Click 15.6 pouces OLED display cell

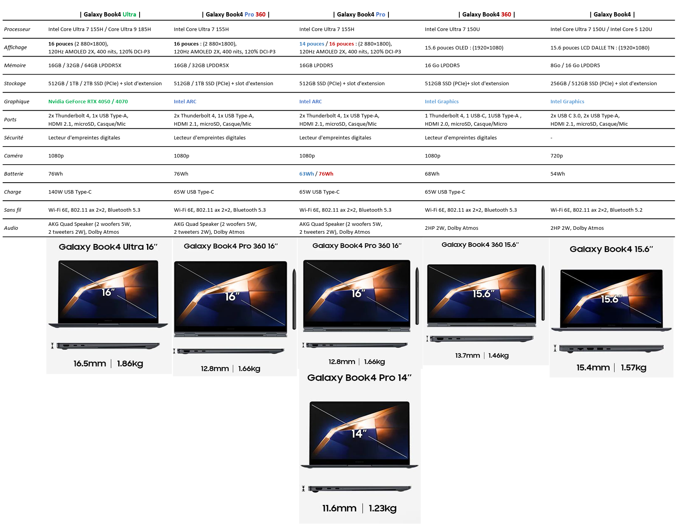point(464,48)
